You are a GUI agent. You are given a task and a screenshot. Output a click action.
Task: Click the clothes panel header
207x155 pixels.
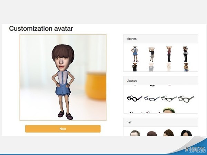coord(160,39)
